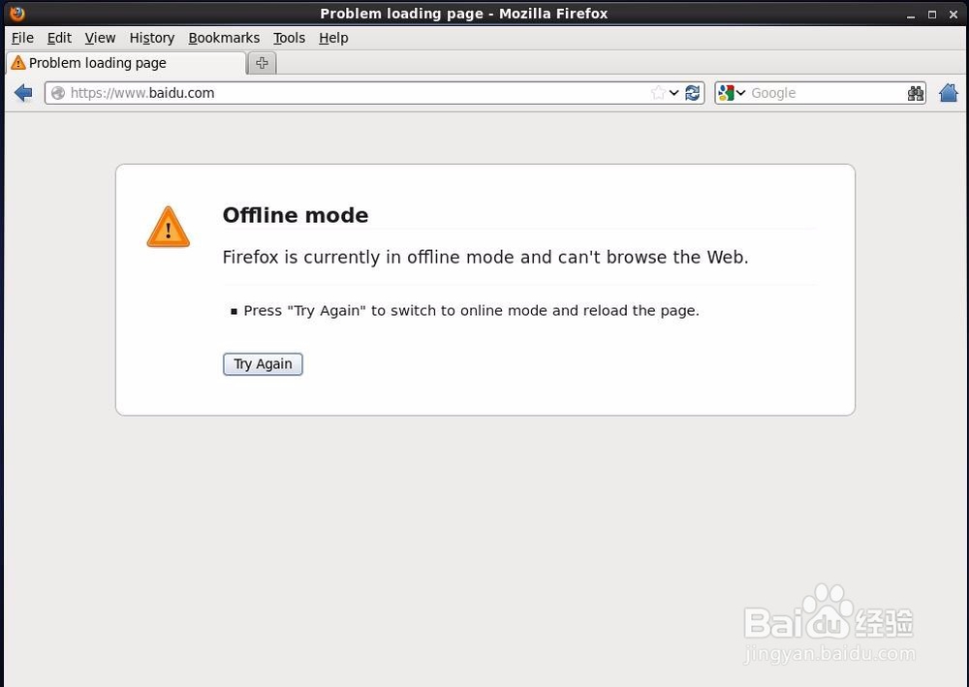The width and height of the screenshot is (969, 687).
Task: Open the View menu
Action: (x=100, y=39)
